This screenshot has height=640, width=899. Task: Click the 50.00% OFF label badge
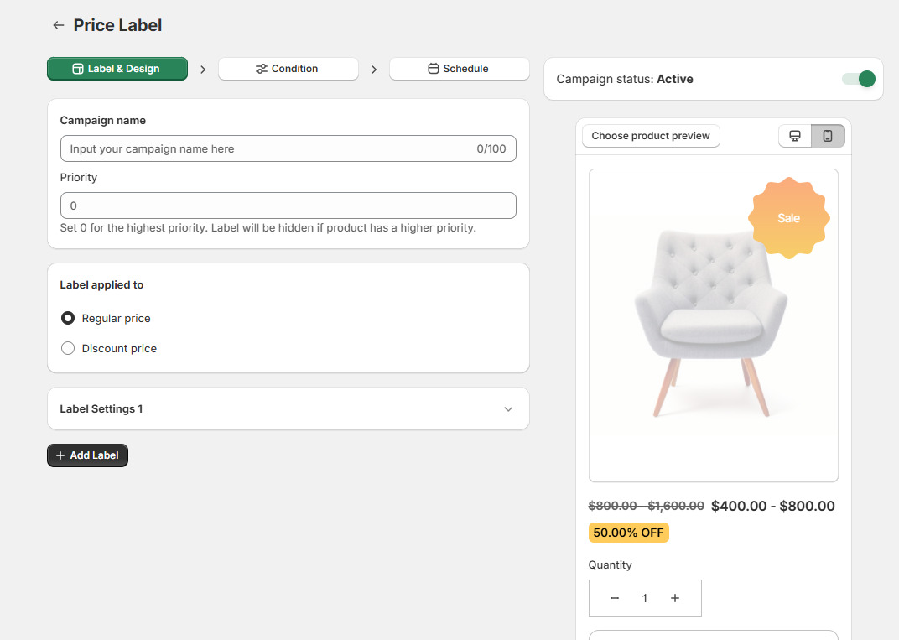[x=628, y=533]
